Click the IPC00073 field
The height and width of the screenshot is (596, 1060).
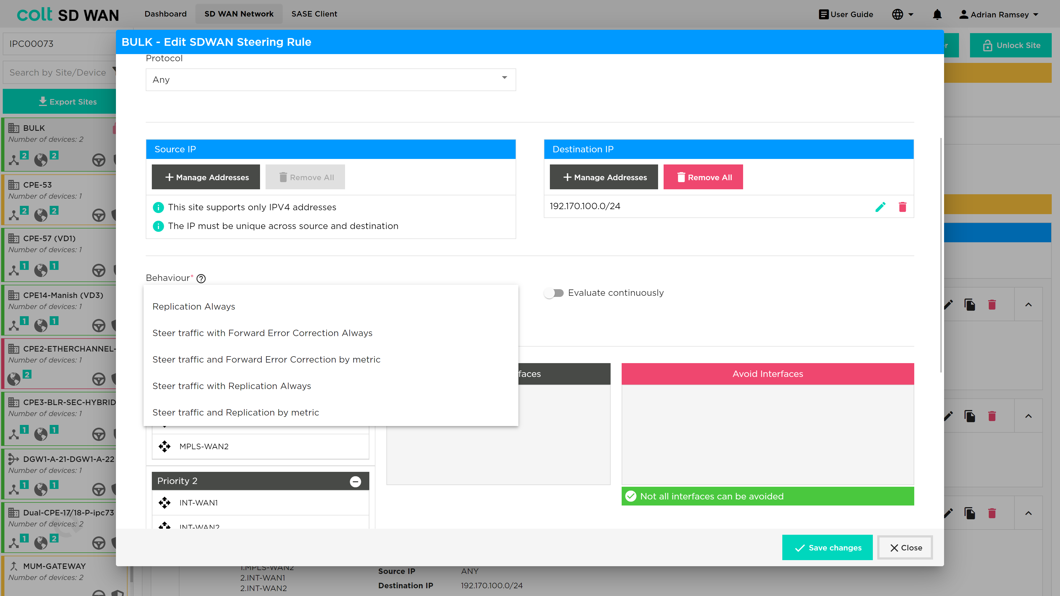[x=60, y=44]
